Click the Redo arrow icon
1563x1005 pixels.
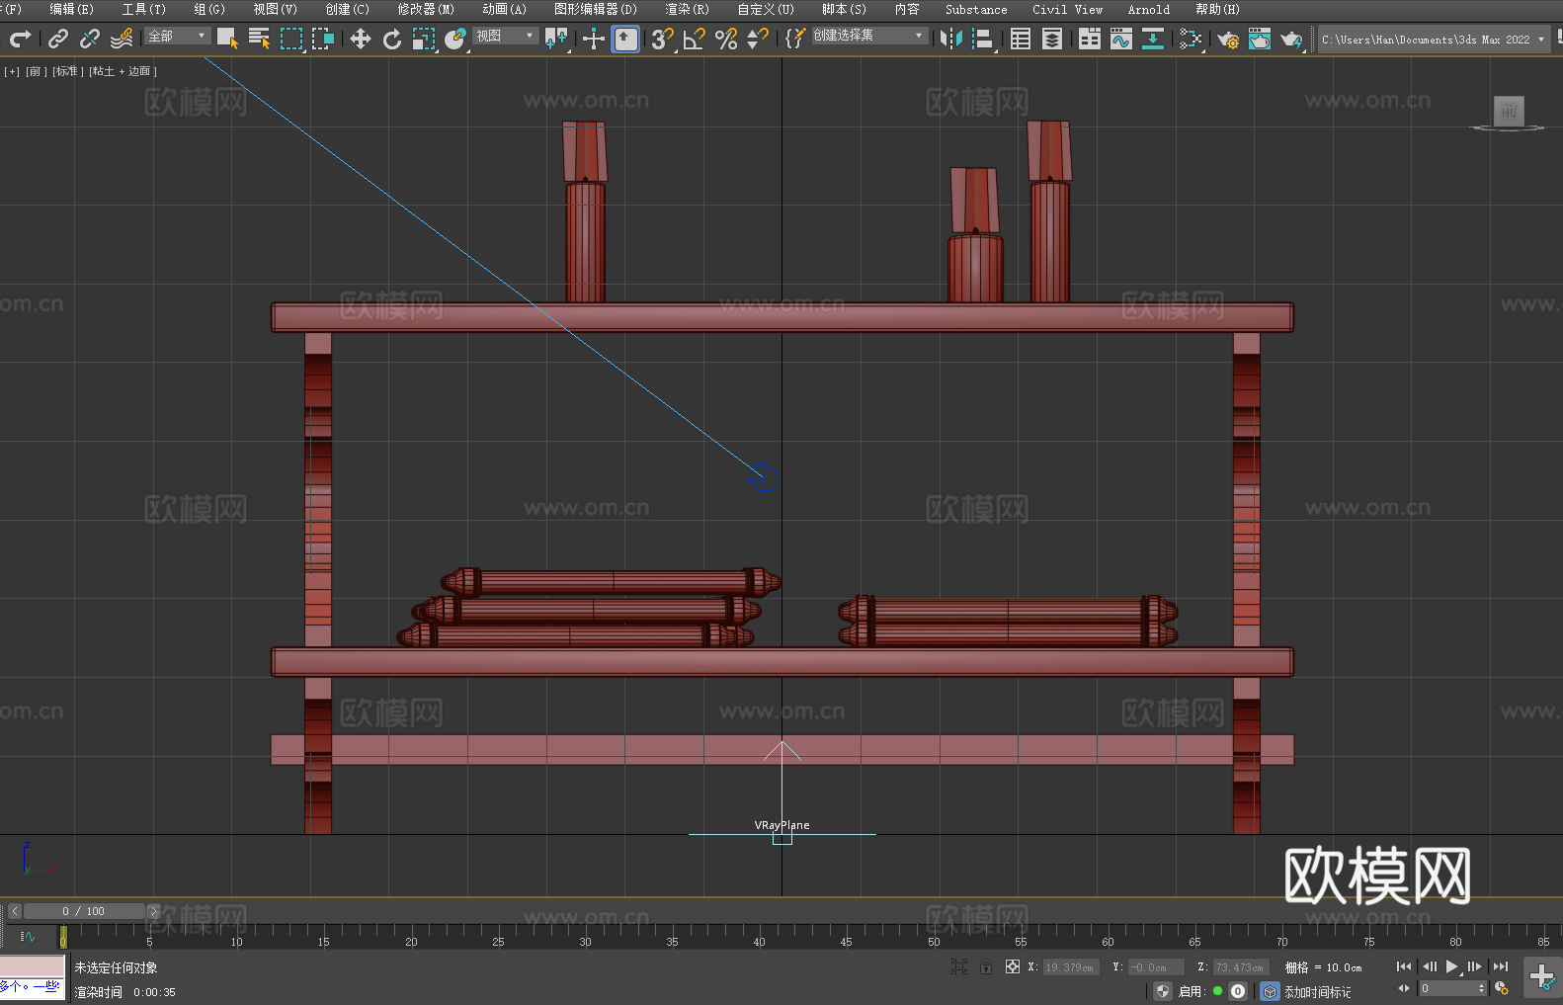click(20, 39)
